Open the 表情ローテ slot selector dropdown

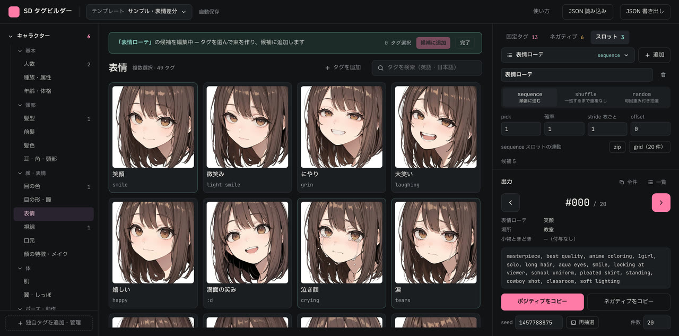click(x=568, y=55)
